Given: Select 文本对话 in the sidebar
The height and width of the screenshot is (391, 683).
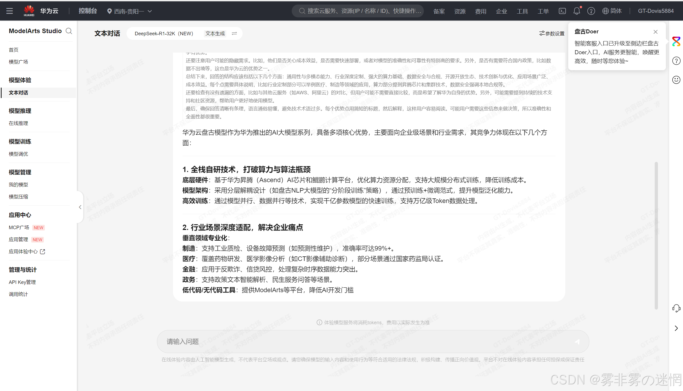Looking at the screenshot, I should [39, 93].
